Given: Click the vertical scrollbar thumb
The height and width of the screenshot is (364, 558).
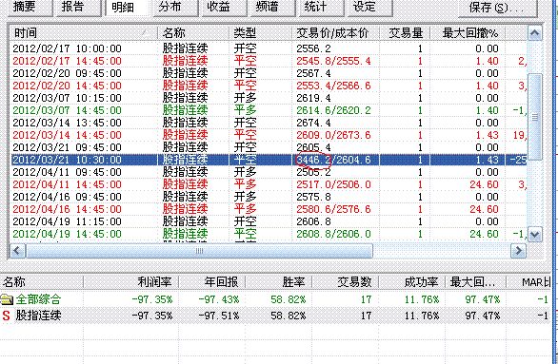Looking at the screenshot, I should click(x=534, y=117).
